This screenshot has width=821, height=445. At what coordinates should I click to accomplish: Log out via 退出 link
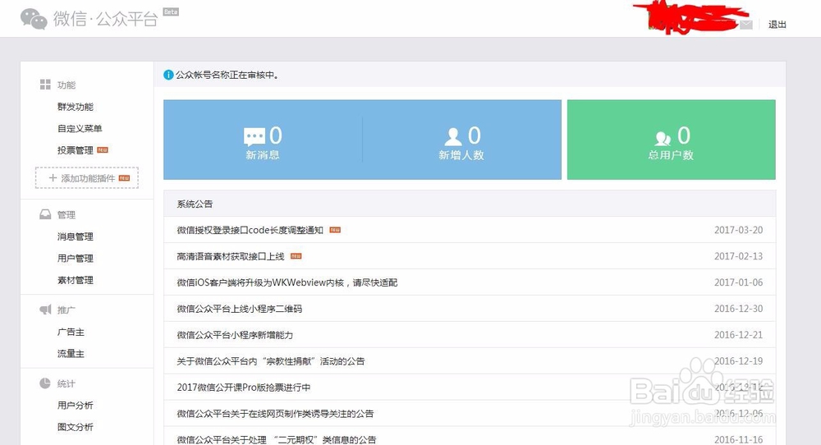tap(777, 25)
